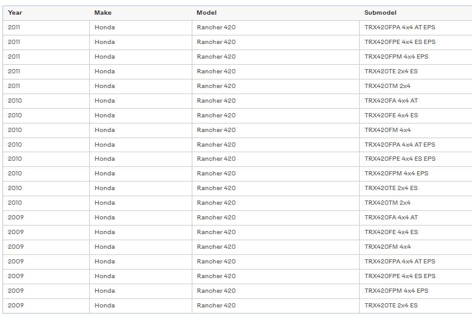Click the 2009 TRX420FA 4x4 AT cell
This screenshot has height=316, width=472.
coord(391,218)
